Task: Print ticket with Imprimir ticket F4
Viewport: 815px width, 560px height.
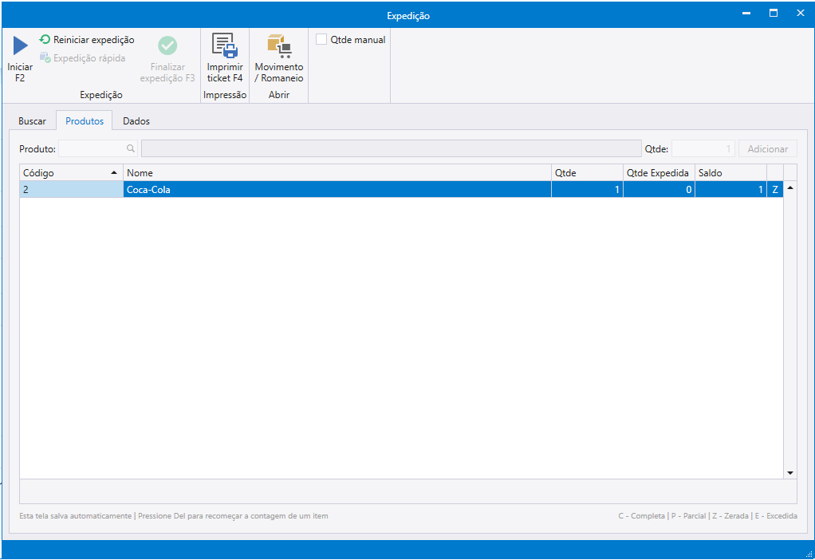Action: 225,58
